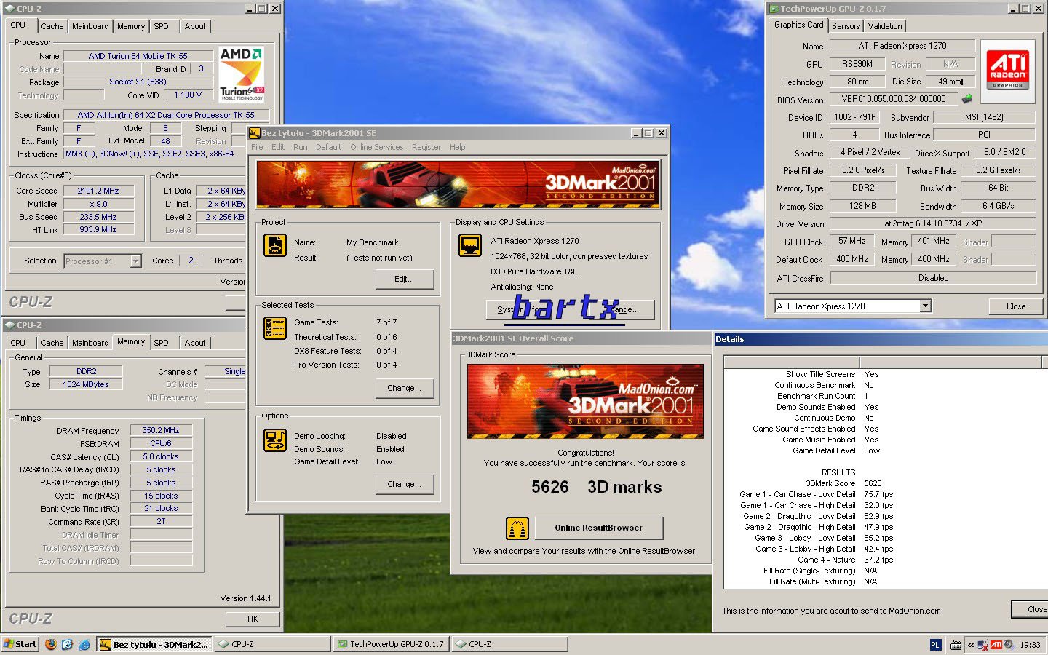Click the red ATI tray icon
This screenshot has width=1048, height=655.
pyautogui.click(x=996, y=645)
